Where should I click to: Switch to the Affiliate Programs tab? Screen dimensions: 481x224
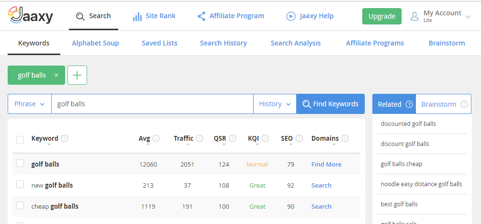pyautogui.click(x=375, y=43)
